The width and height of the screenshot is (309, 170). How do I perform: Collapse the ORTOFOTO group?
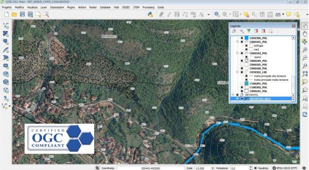click(x=233, y=95)
